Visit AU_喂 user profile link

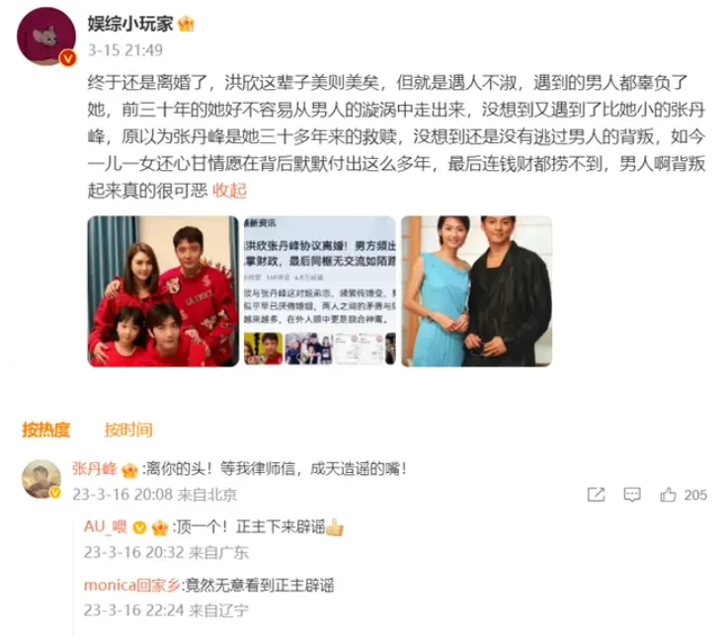(x=105, y=526)
